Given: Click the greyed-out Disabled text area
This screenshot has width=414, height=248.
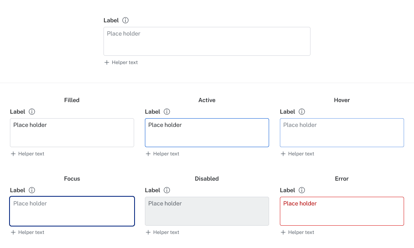Looking at the screenshot, I should coord(207,211).
